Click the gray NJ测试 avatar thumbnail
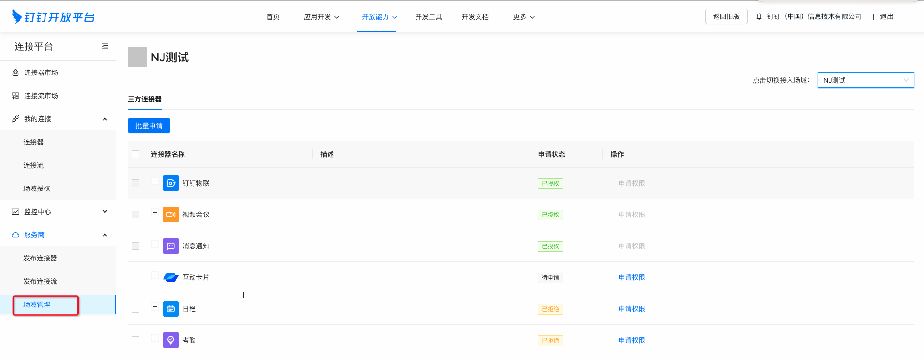The height and width of the screenshot is (360, 924). click(x=137, y=57)
